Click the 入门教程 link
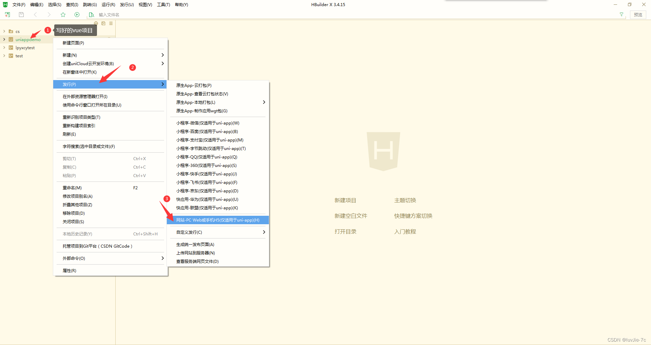Image resolution: width=651 pixels, height=345 pixels. click(x=405, y=231)
